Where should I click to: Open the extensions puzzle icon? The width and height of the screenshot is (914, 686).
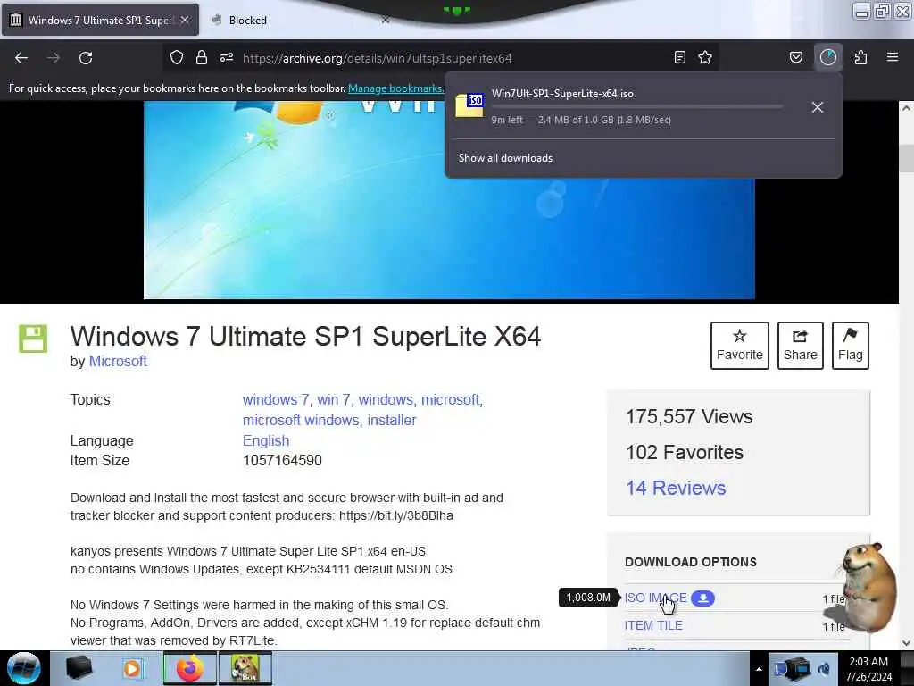click(x=861, y=58)
